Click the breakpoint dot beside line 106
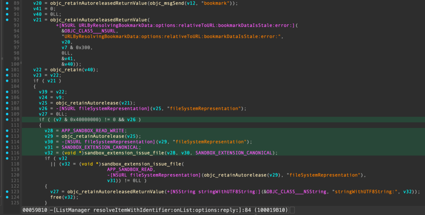Viewport: 425px width, 215px height. [x=7, y=98]
